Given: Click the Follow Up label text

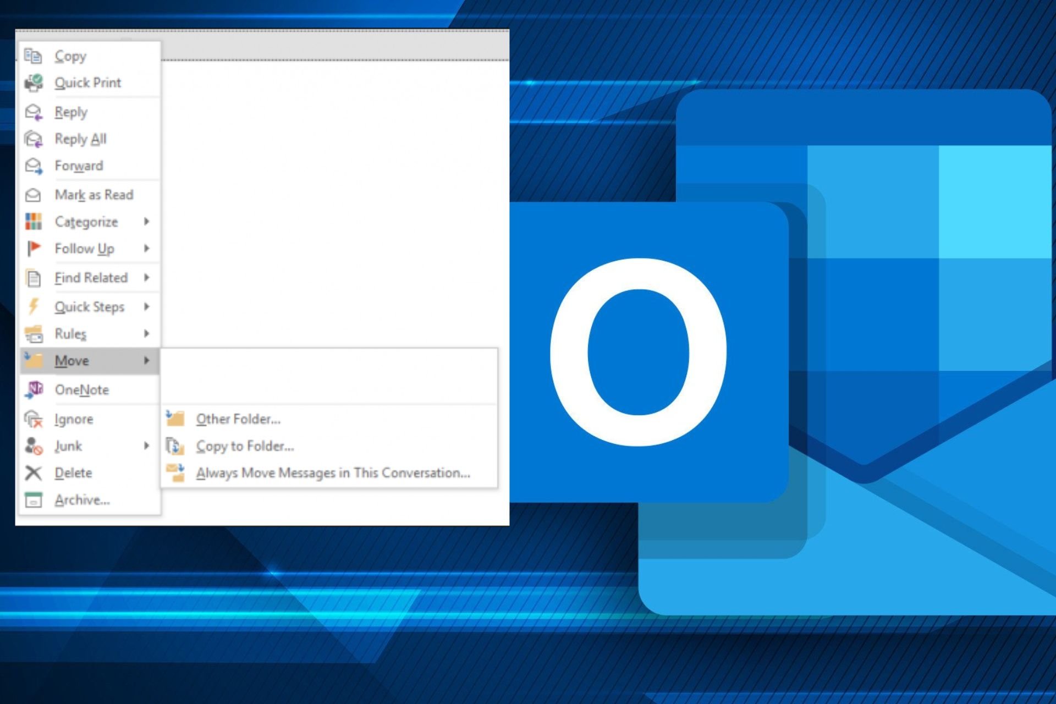Looking at the screenshot, I should 84,249.
